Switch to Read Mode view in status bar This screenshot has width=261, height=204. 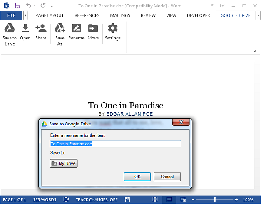[x=155, y=199]
